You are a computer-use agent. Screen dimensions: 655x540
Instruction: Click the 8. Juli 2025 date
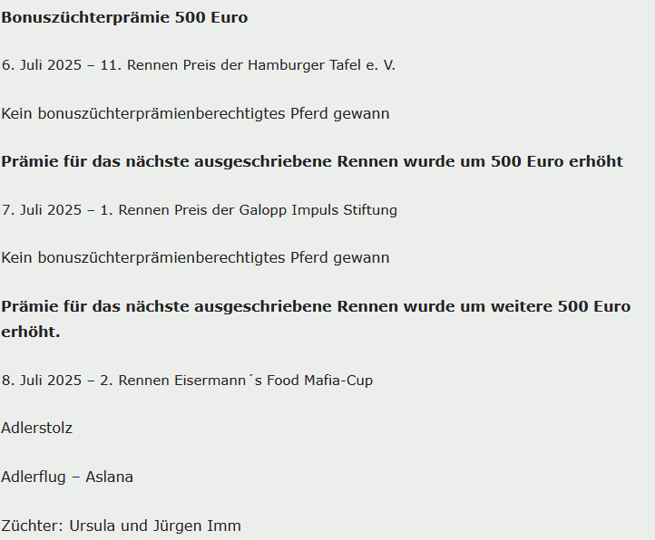(x=42, y=381)
